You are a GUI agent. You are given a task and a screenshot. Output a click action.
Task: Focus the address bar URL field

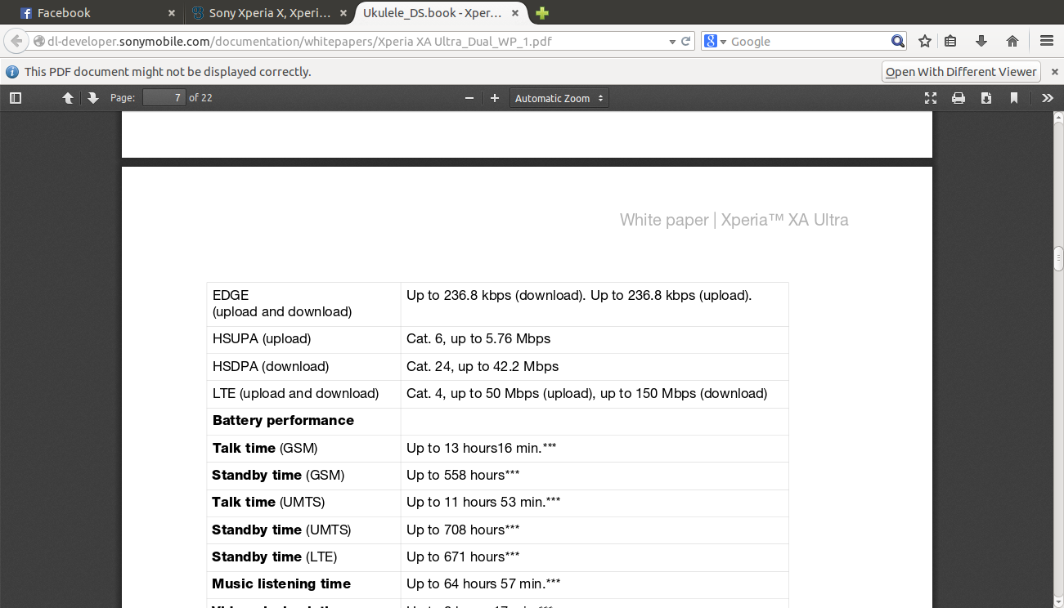coord(356,42)
